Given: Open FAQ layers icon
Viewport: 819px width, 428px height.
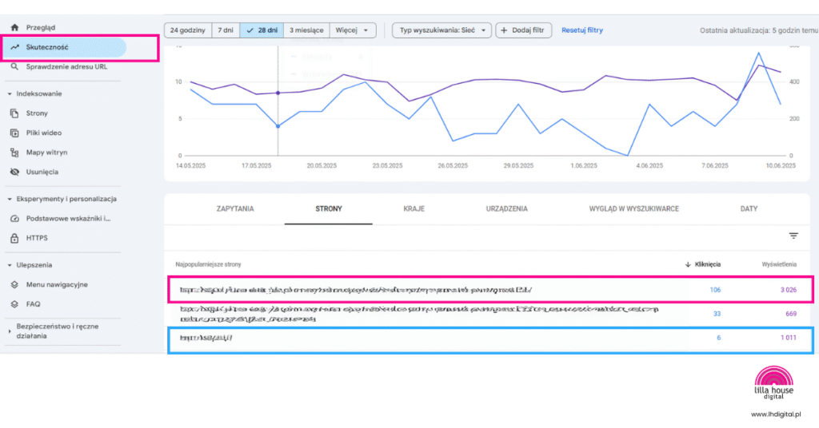Looking at the screenshot, I should click(14, 304).
